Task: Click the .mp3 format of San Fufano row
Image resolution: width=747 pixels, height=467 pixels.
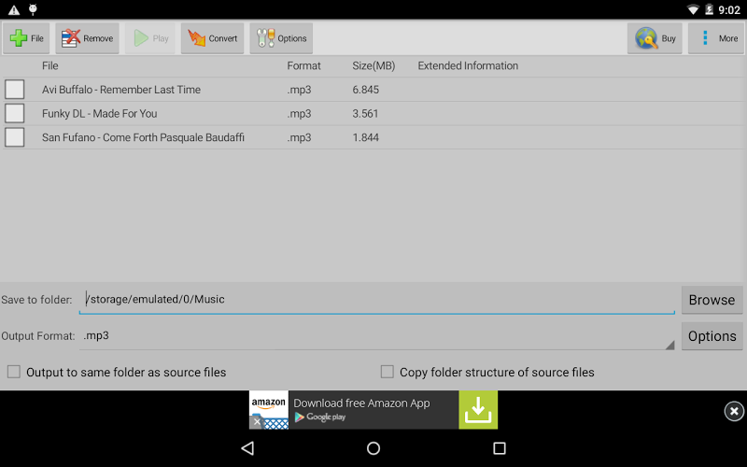Action: (x=299, y=137)
